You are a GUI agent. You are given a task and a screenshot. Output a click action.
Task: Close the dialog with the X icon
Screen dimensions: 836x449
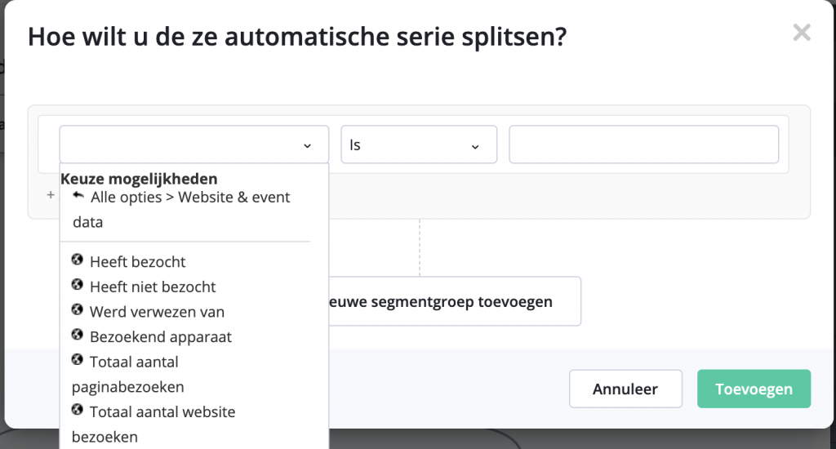[x=802, y=33]
